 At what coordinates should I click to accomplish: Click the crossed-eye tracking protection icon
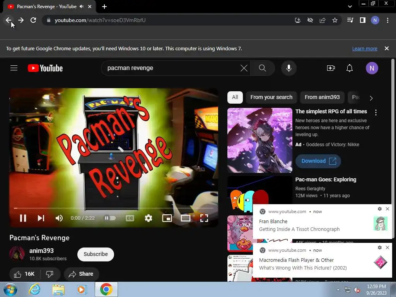click(x=310, y=20)
